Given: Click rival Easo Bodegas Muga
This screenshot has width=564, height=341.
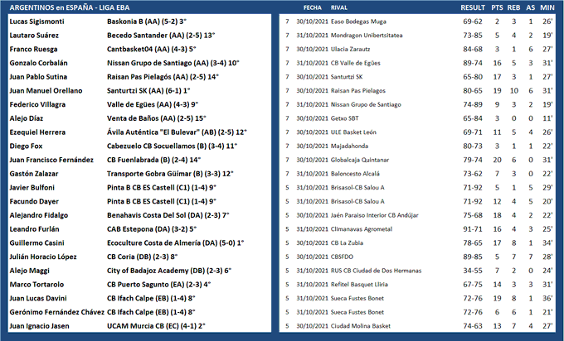Looking at the screenshot, I should (x=358, y=22).
